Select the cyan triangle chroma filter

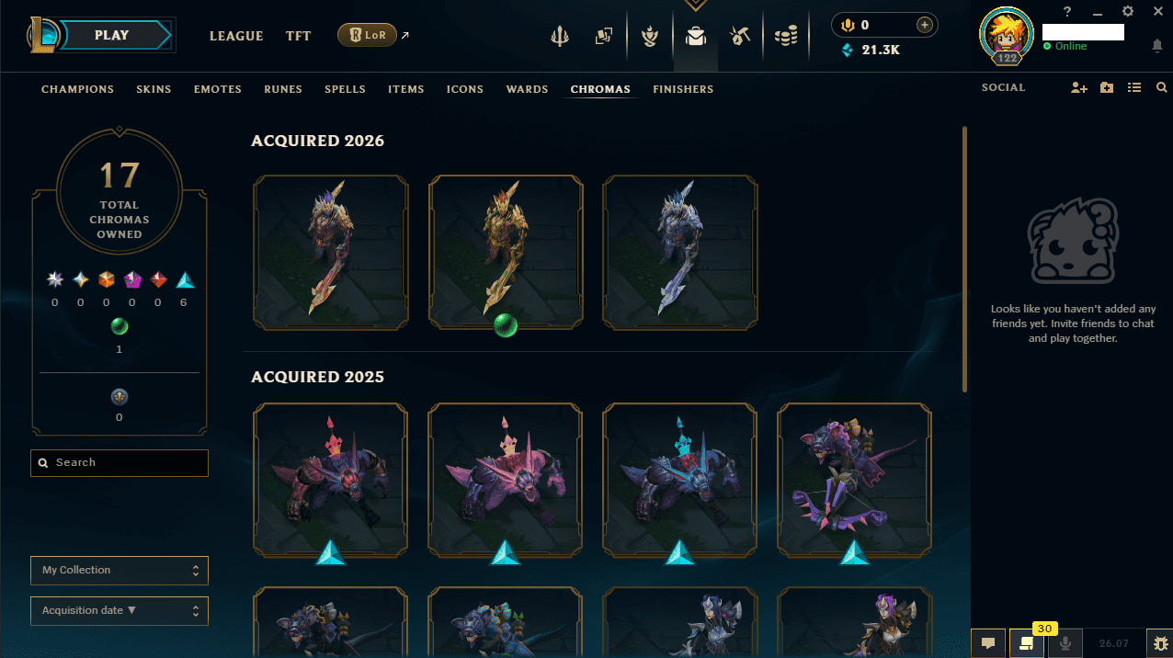click(x=185, y=280)
